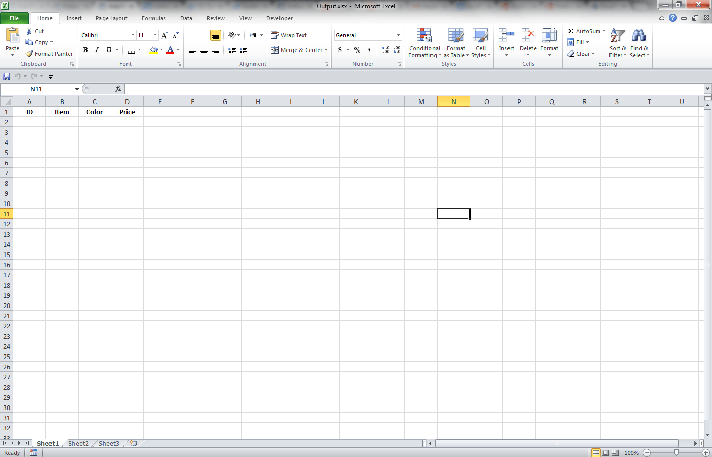Apply italic formatting
The height and width of the screenshot is (457, 712).
96,49
